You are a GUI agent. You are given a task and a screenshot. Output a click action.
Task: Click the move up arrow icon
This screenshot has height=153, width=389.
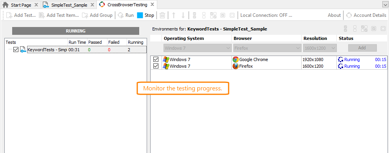174,15
